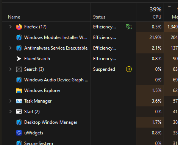Expand the Search (3) process group
This screenshot has height=145, width=178.
(10, 69)
